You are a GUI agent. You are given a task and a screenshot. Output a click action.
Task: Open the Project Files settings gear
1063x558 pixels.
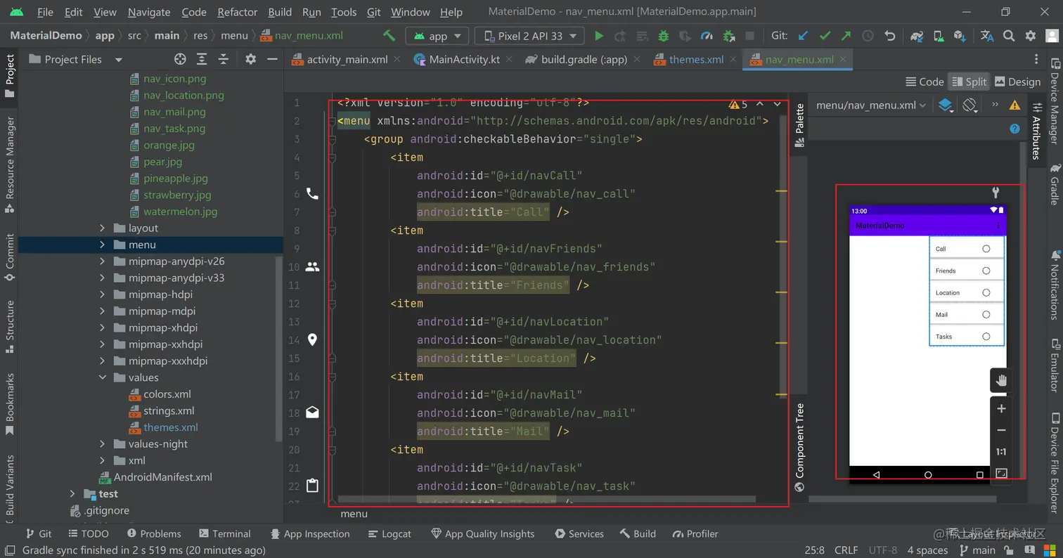(250, 59)
